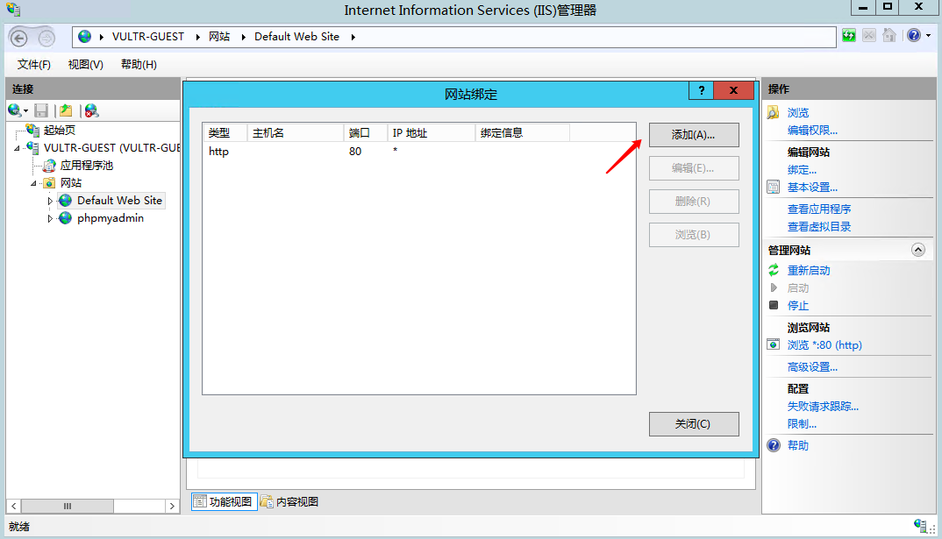Click the 删除(R) button
942x539 pixels.
click(694, 201)
